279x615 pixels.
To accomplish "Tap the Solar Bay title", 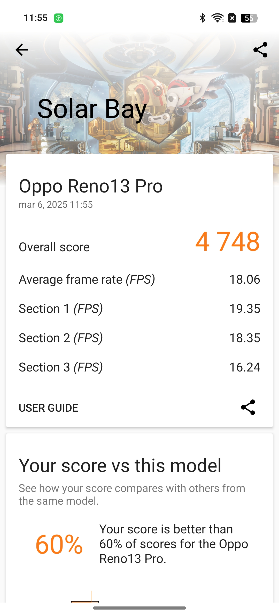I will pos(92,109).
